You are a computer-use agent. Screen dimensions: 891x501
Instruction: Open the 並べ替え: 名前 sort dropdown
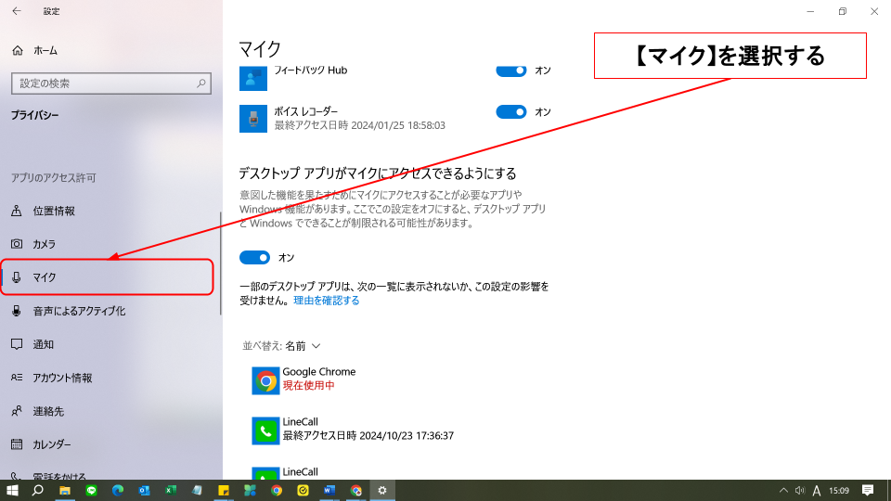point(281,346)
